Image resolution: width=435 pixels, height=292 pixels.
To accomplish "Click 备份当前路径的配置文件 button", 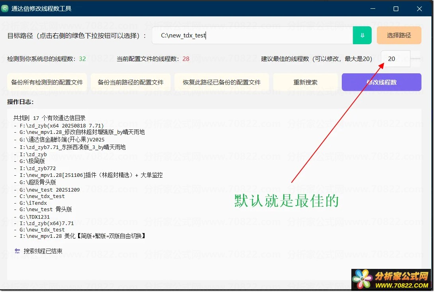I will (131, 82).
